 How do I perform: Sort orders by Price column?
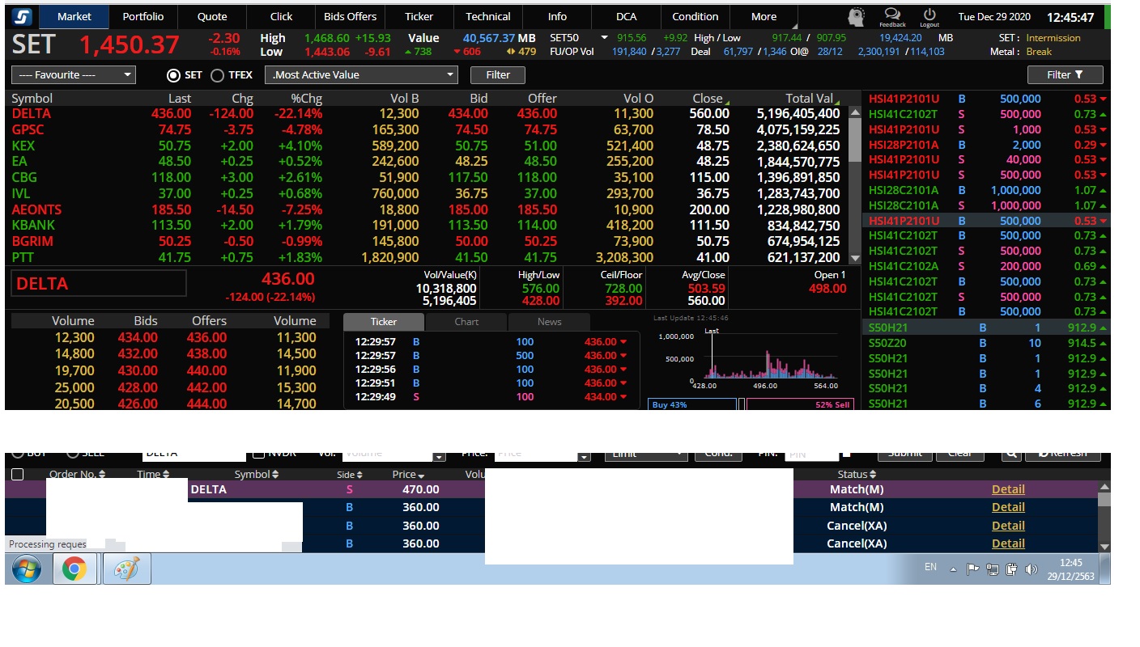(x=409, y=475)
